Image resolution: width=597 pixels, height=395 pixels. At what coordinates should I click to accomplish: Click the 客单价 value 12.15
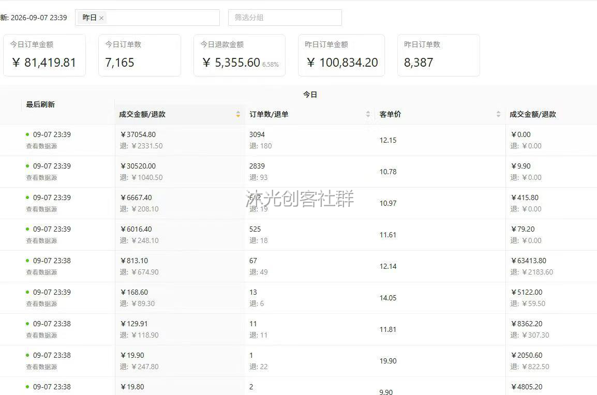coord(388,141)
